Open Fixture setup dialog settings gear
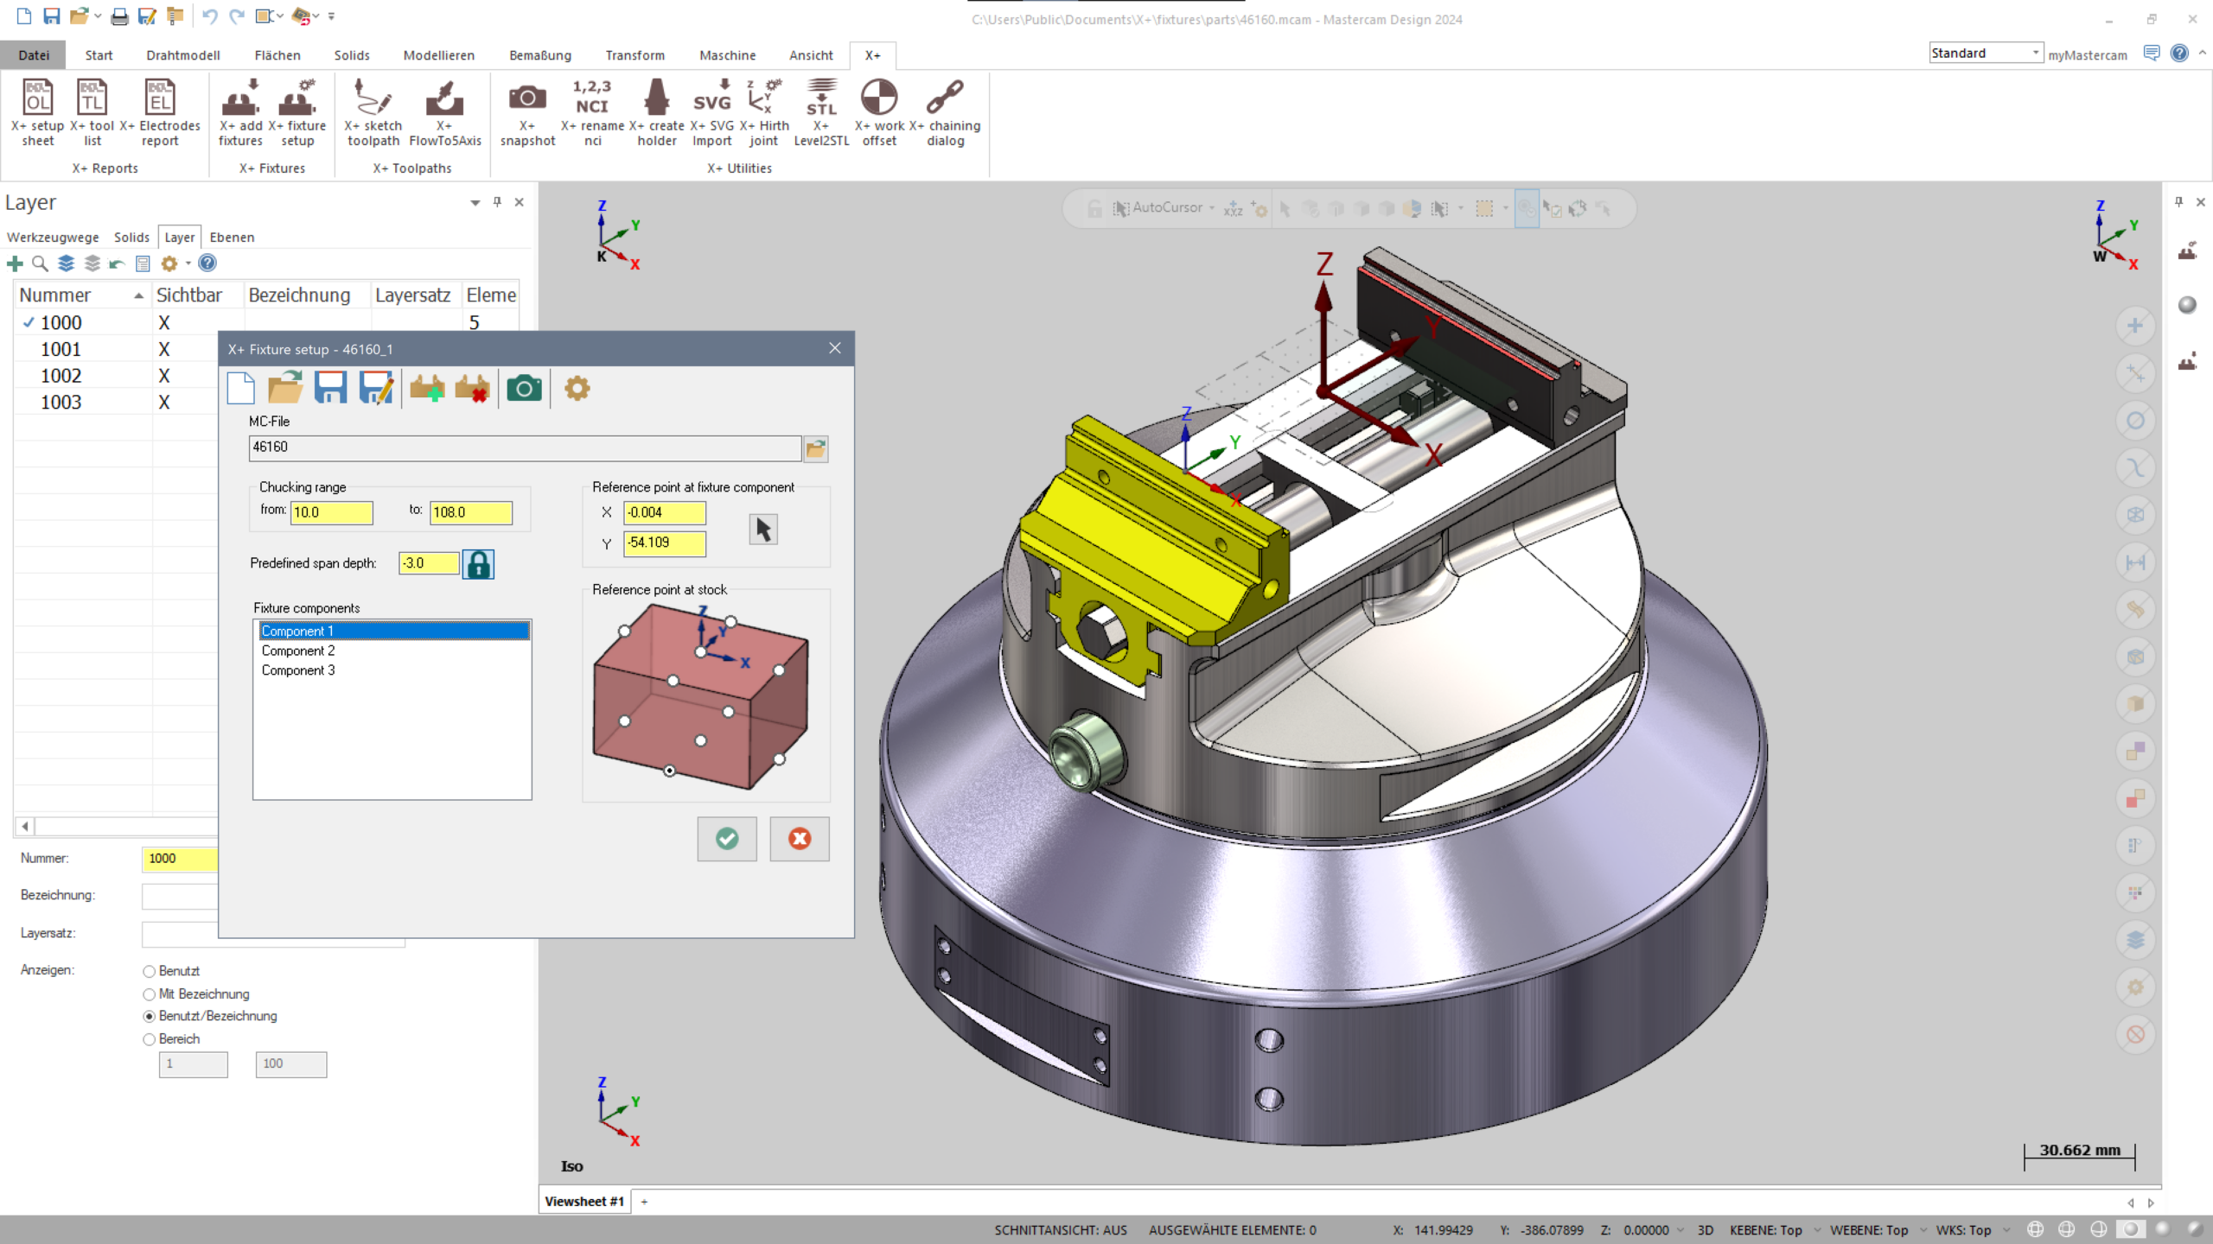Screen dimensions: 2213x1244 click(577, 388)
